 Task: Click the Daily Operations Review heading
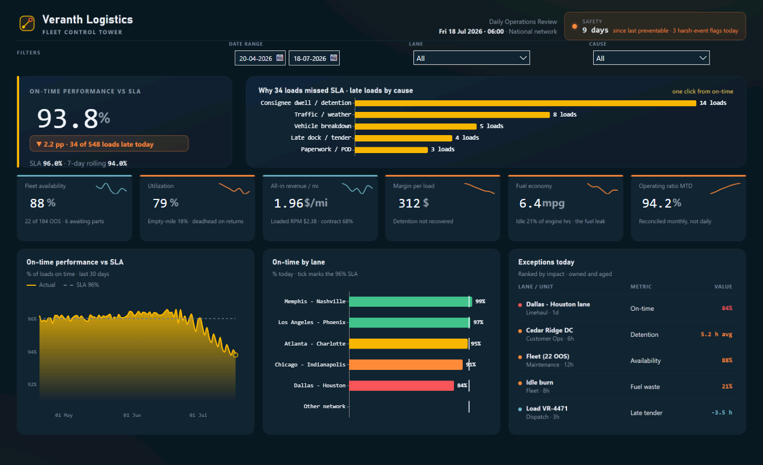pyautogui.click(x=523, y=22)
